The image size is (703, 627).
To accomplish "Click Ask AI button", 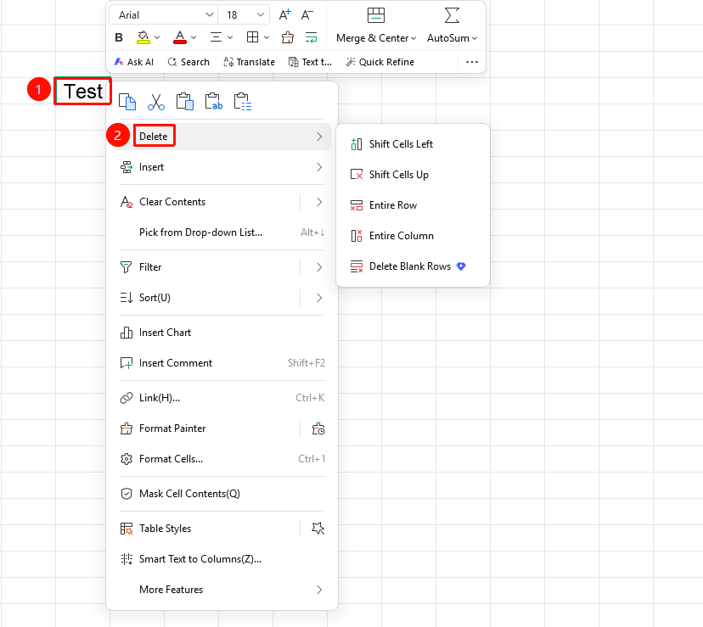I will [x=133, y=62].
